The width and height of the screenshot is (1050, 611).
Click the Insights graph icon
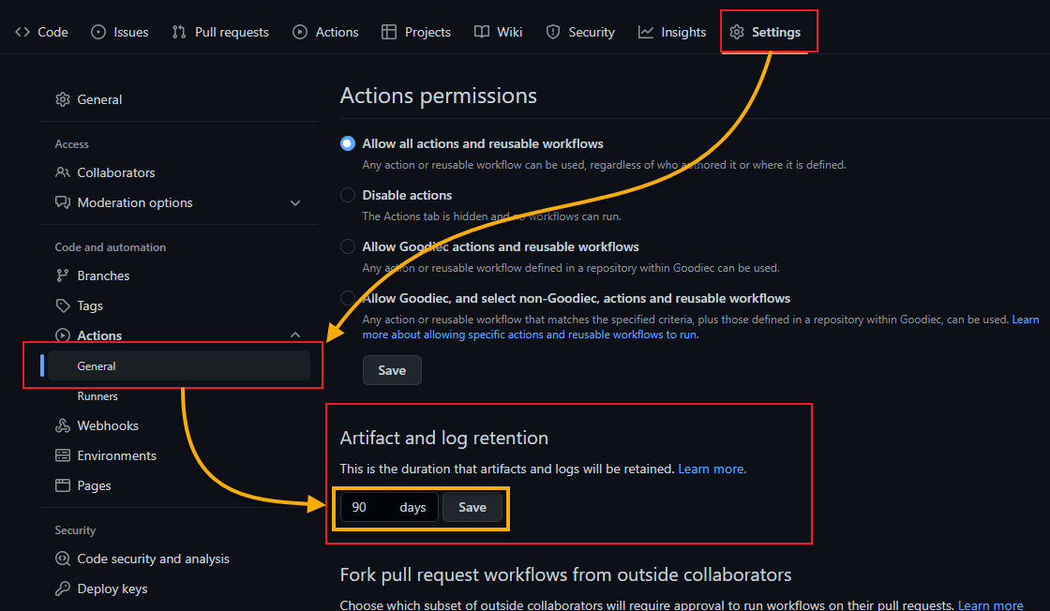pyautogui.click(x=646, y=32)
